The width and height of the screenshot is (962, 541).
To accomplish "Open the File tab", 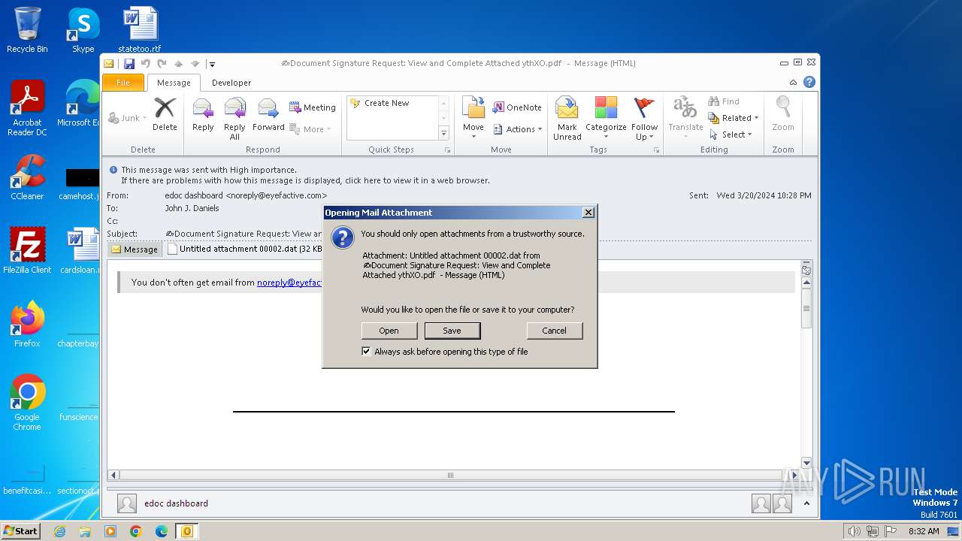I will [x=123, y=83].
